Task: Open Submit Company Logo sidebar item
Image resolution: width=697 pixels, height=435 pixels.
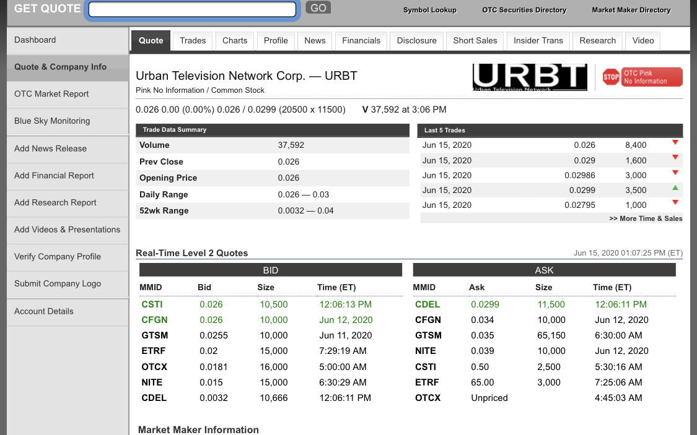Action: (x=68, y=285)
